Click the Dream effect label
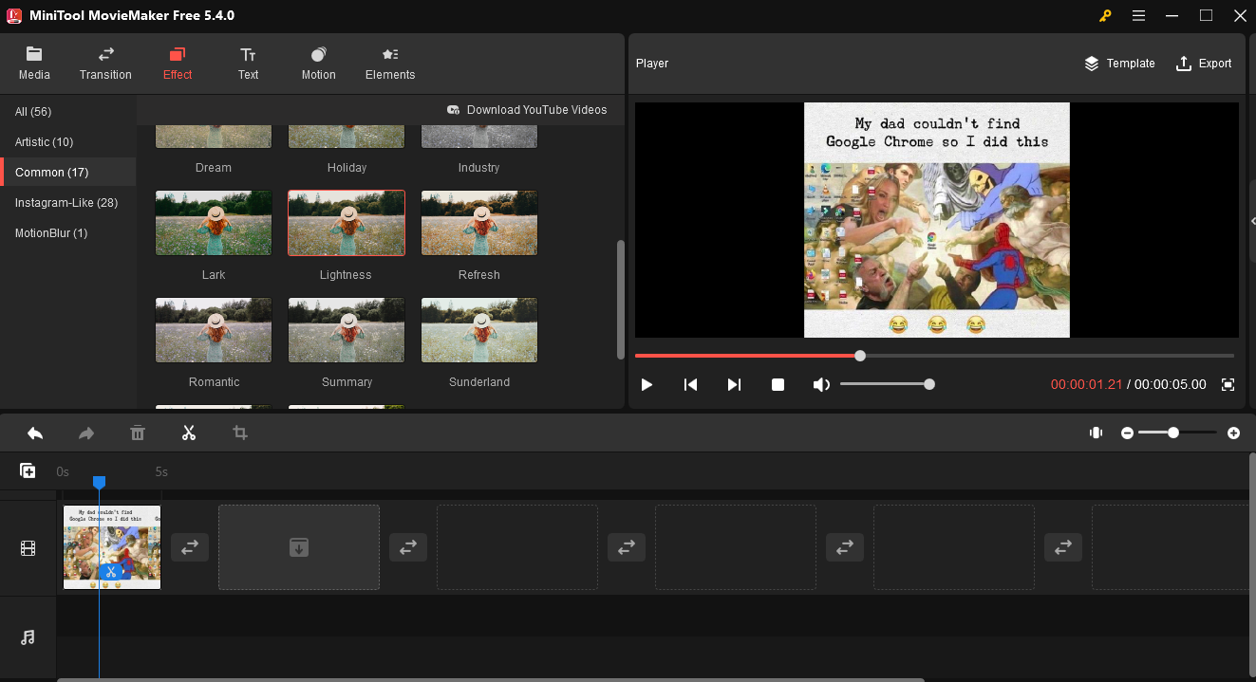The height and width of the screenshot is (682, 1256). pyautogui.click(x=214, y=168)
